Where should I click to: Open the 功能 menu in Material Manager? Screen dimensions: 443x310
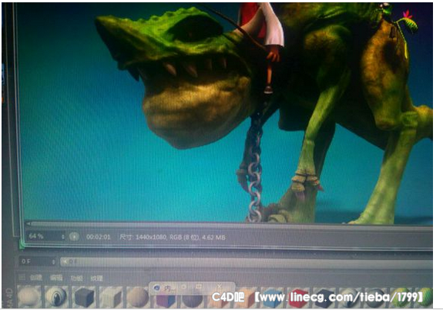pyautogui.click(x=76, y=278)
